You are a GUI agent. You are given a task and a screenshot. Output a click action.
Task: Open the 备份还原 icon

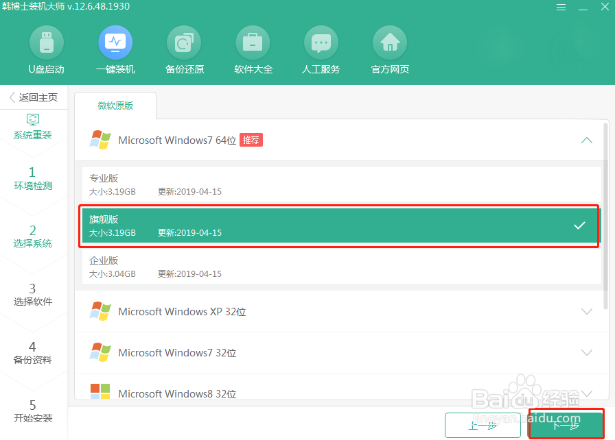pos(184,42)
